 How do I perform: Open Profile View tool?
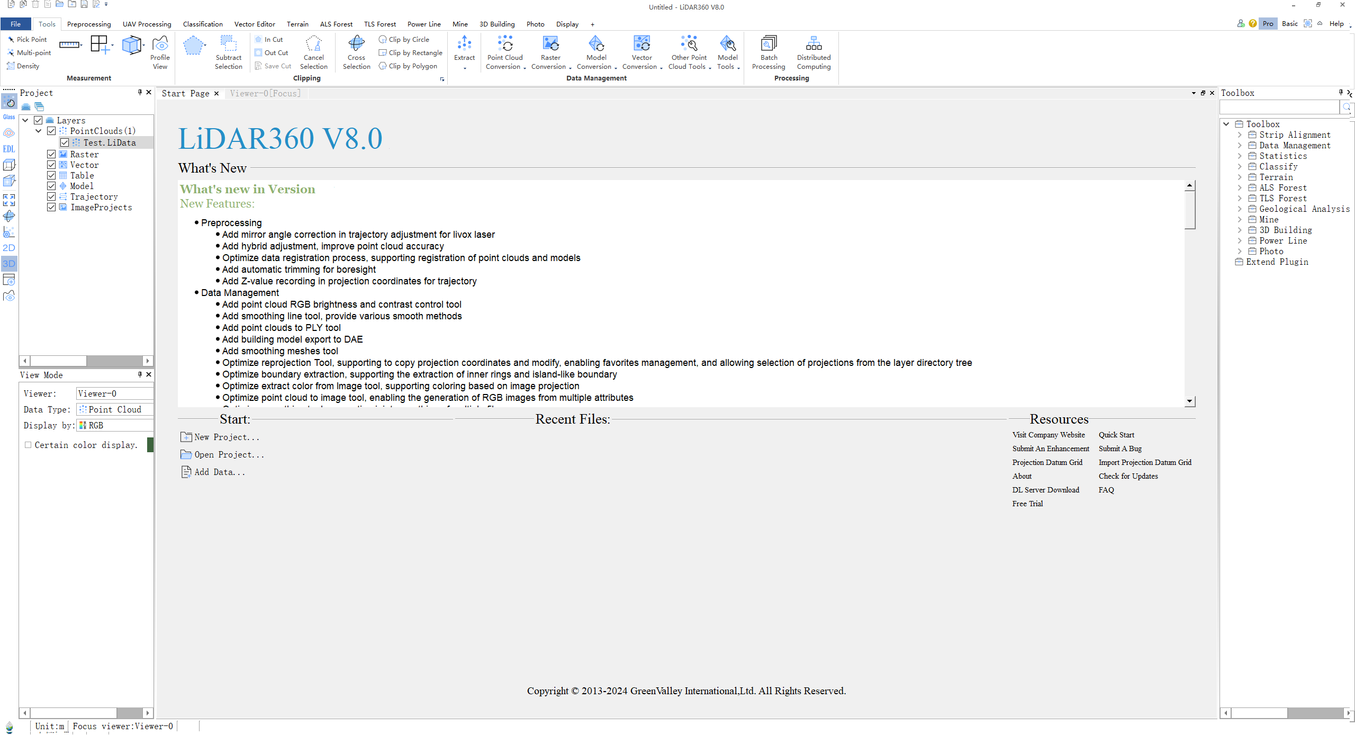[160, 52]
